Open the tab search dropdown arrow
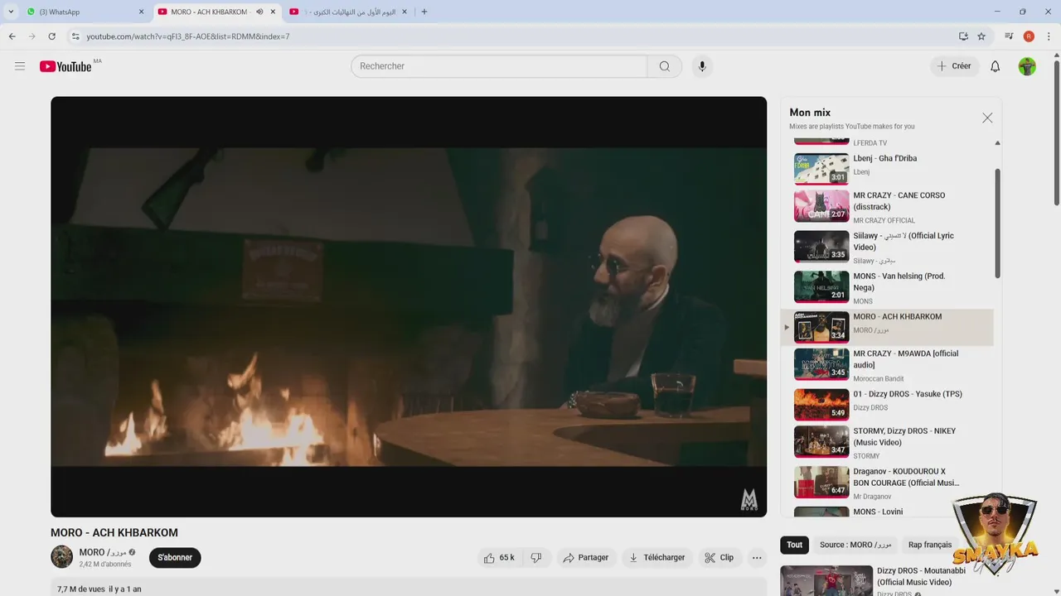1061x596 pixels. click(11, 12)
